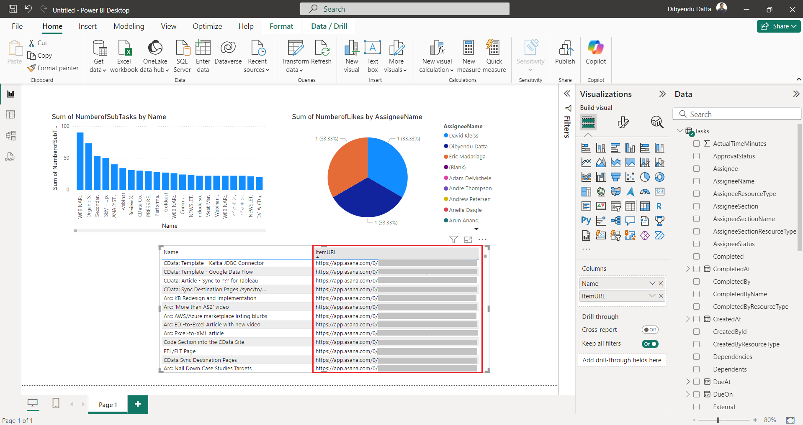Viewport: 803px width, 425px height.
Task: Switch to the Data / Drill tab
Action: click(x=329, y=26)
